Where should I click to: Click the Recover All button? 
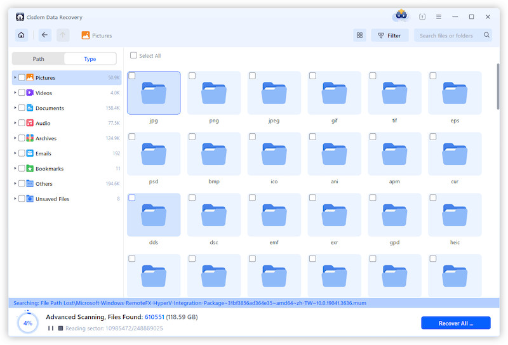click(x=455, y=323)
